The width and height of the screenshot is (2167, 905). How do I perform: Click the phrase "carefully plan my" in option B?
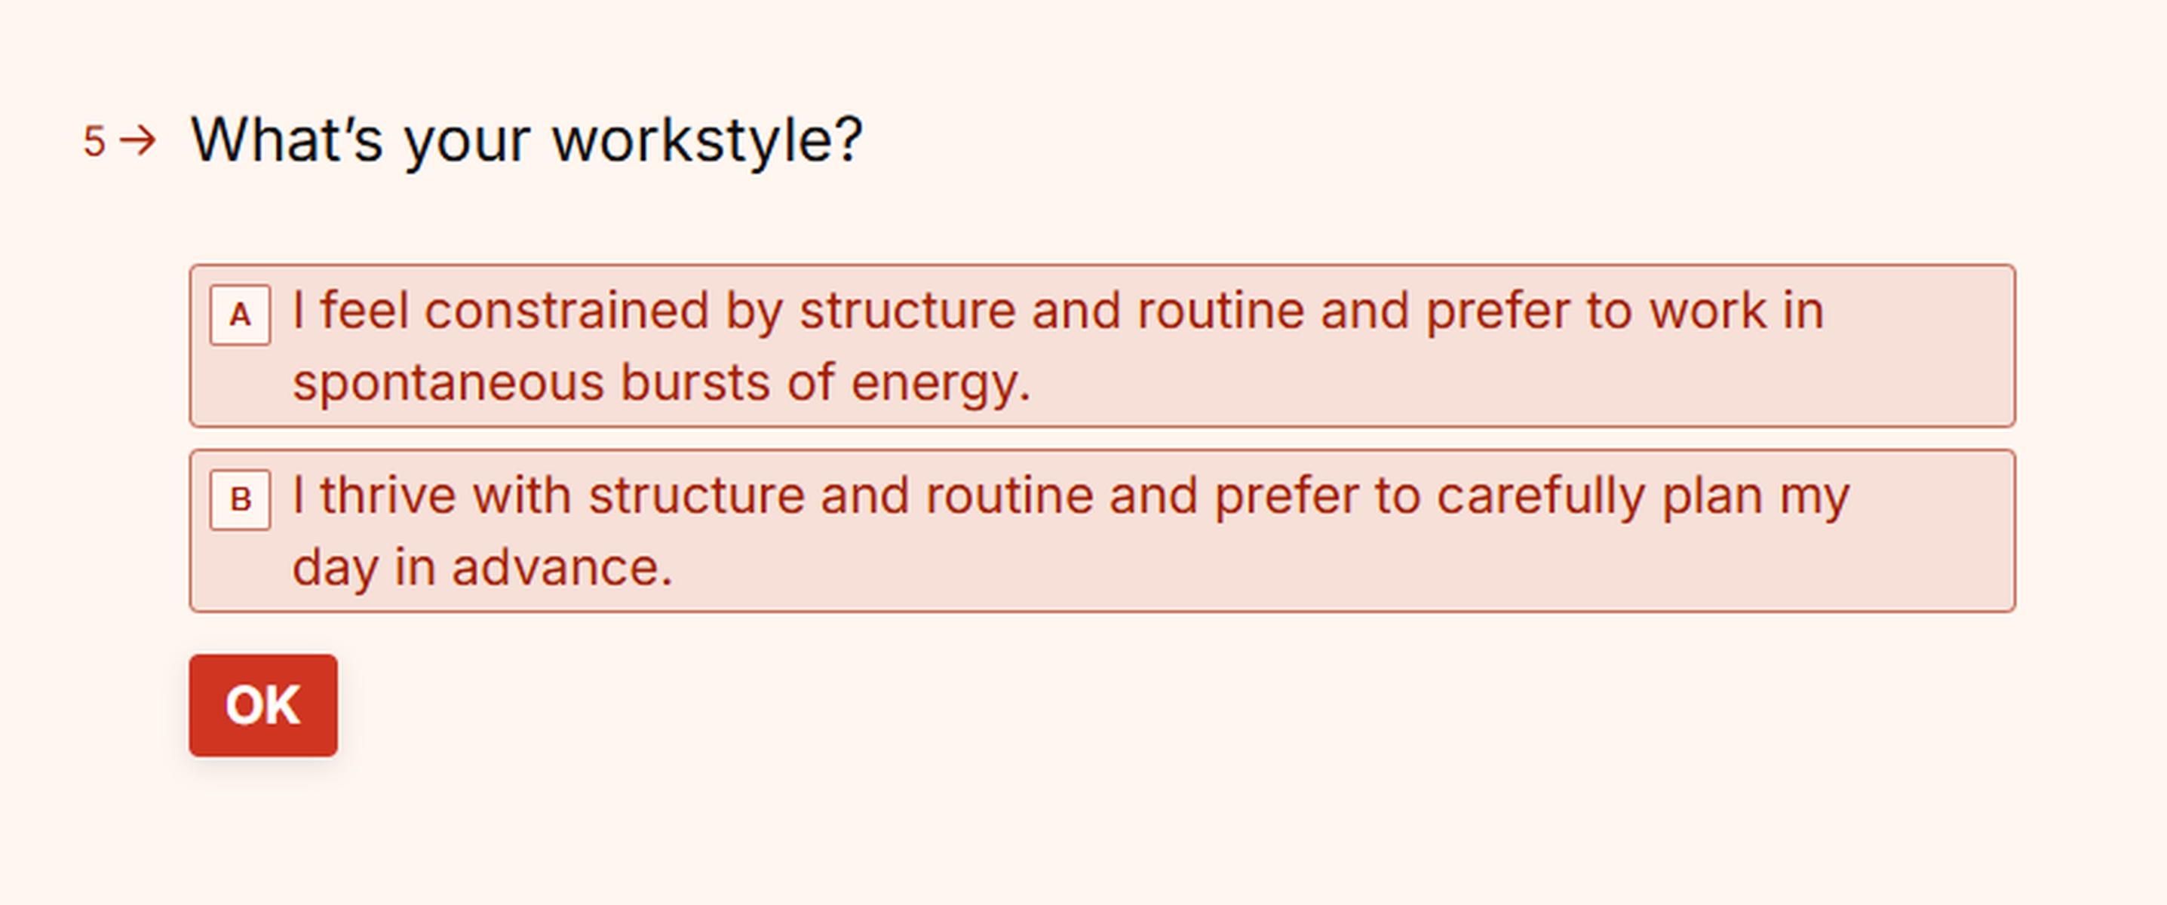pos(1642,495)
